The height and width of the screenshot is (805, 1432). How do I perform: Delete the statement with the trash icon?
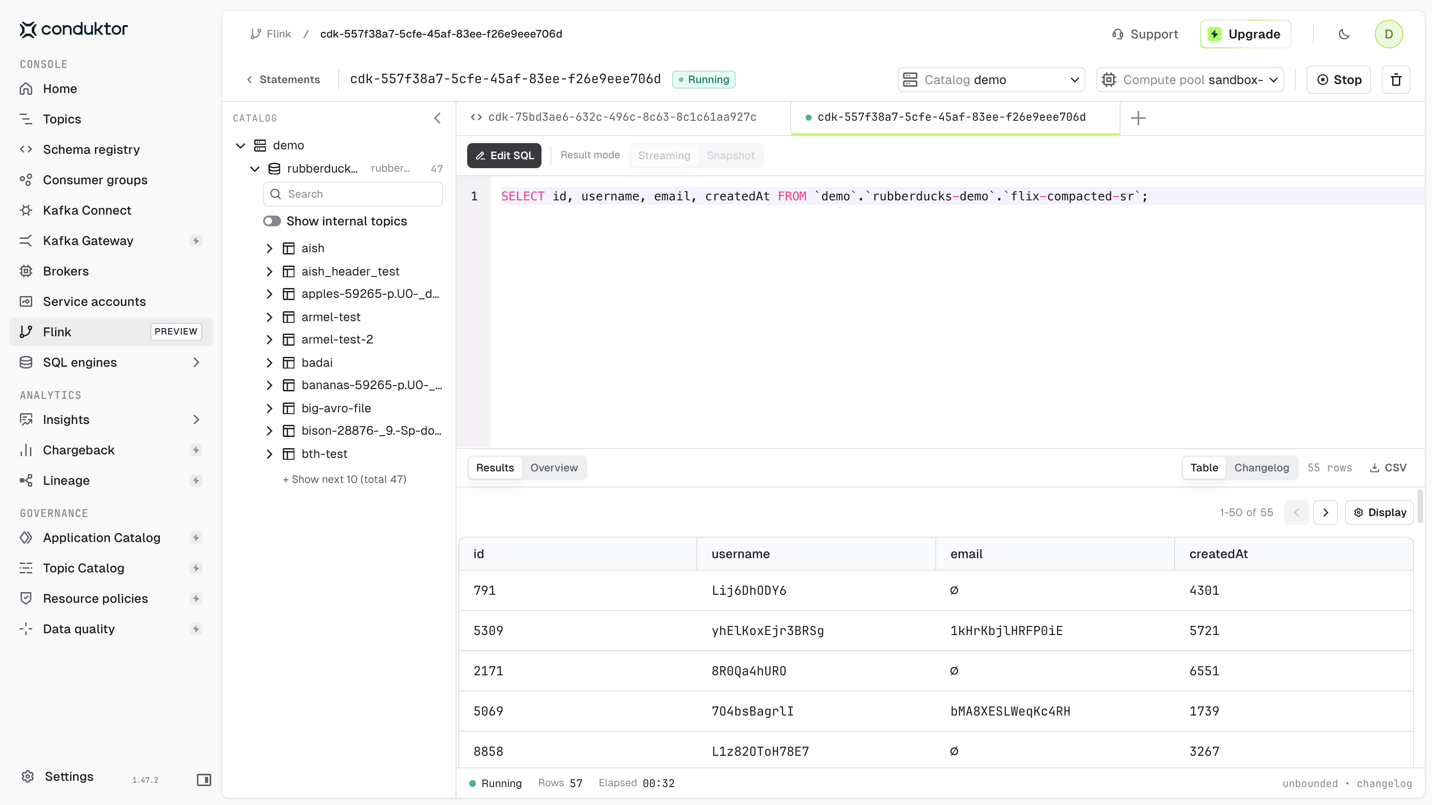pyautogui.click(x=1396, y=80)
